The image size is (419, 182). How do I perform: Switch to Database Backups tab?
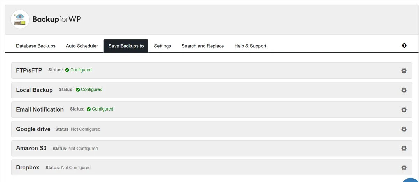(36, 46)
